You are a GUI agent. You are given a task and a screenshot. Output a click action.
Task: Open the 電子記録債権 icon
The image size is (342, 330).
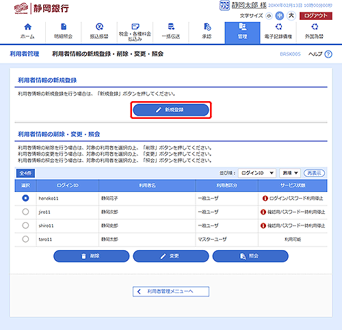click(278, 27)
